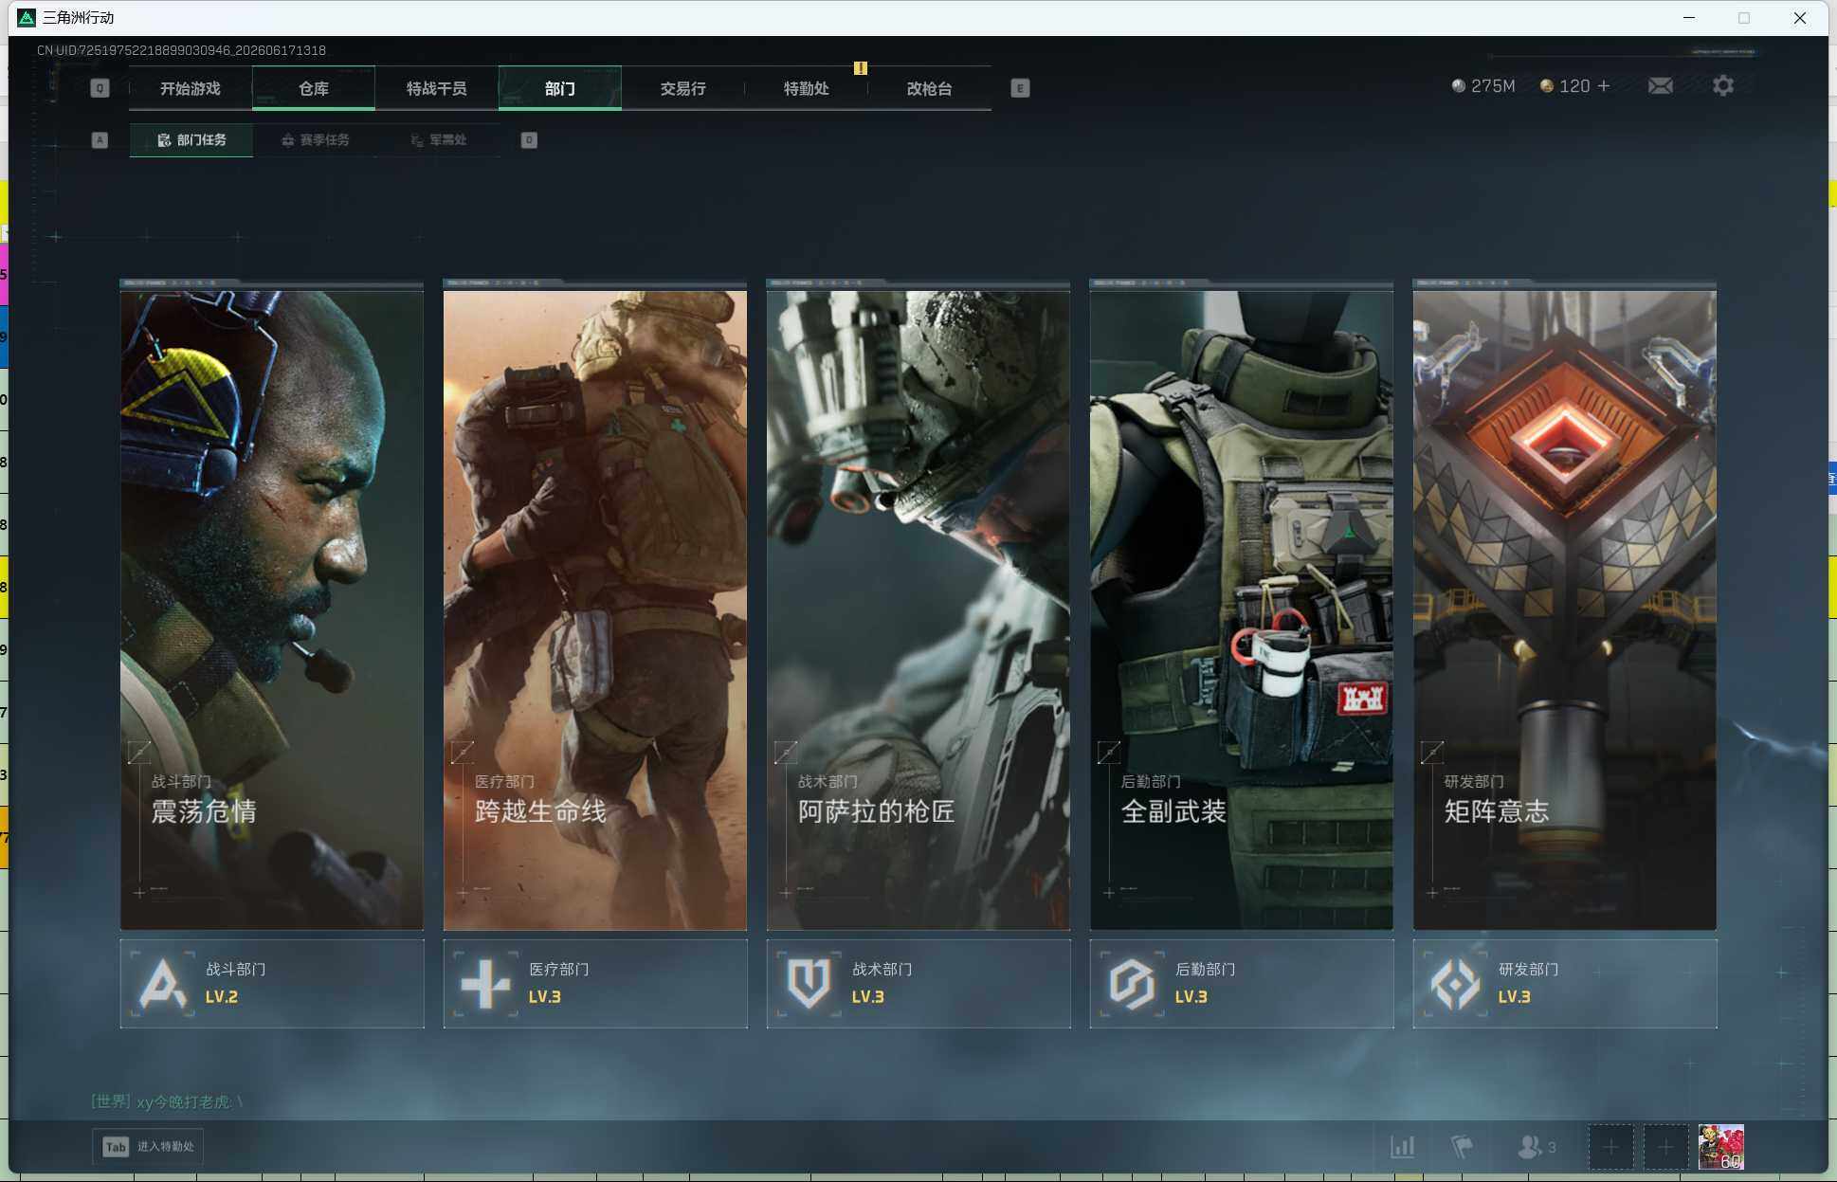Open the mail envelope icon
1837x1182 pixels.
click(1660, 86)
